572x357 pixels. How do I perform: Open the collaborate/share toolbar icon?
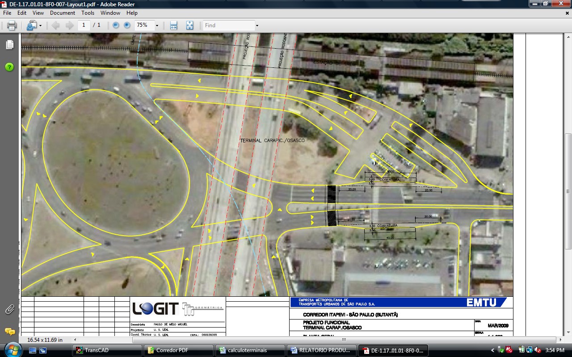click(31, 25)
